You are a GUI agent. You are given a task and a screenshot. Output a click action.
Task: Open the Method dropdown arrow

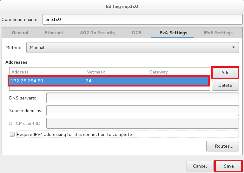coord(234,48)
